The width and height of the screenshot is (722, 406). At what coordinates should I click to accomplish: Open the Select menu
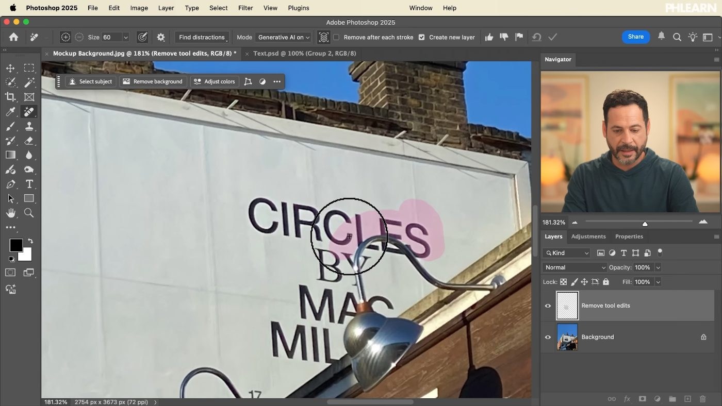[x=218, y=8]
